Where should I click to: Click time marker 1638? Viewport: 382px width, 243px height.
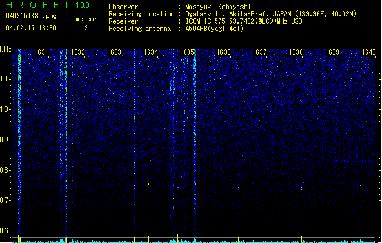tap(296, 52)
